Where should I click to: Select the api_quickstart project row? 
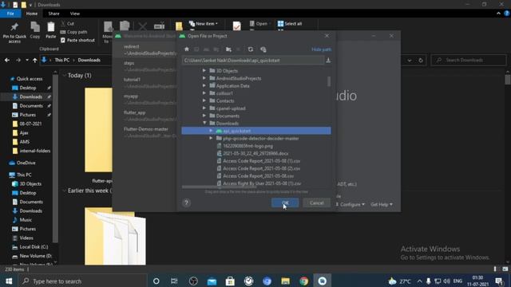tap(256, 131)
